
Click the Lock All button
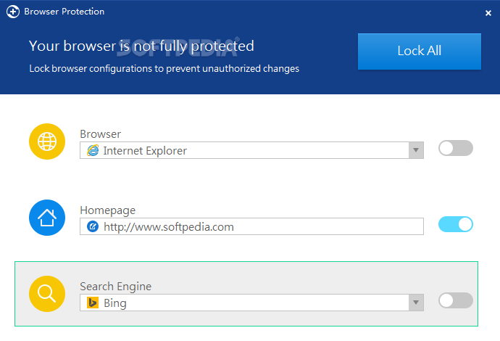click(x=420, y=52)
